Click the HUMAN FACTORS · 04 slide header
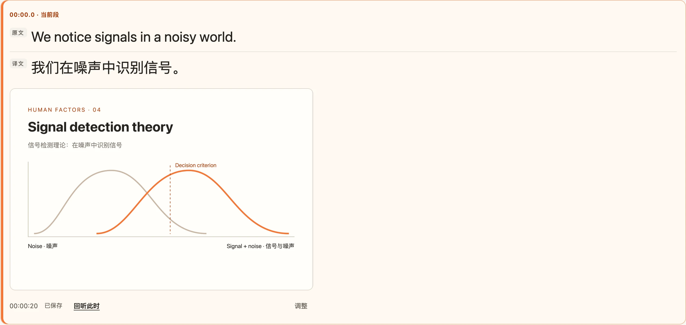This screenshot has height=325, width=686. 64,110
